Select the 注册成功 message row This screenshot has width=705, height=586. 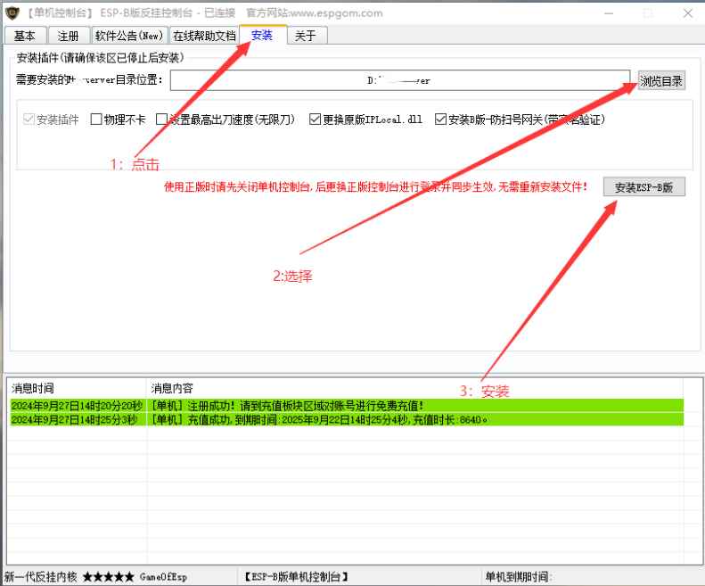(347, 406)
